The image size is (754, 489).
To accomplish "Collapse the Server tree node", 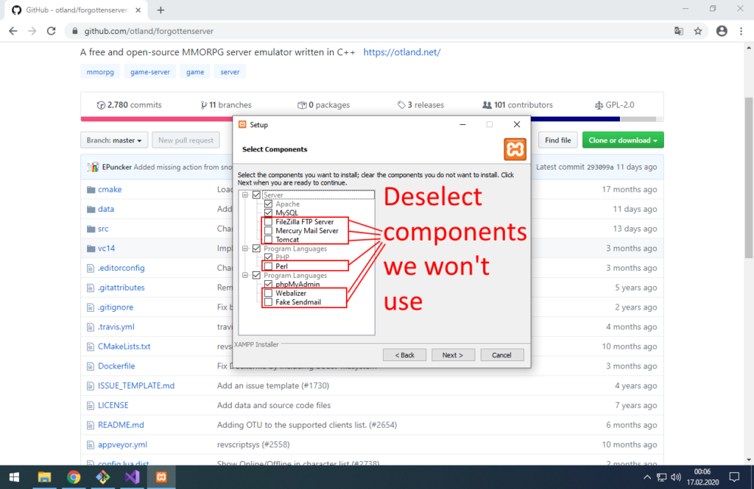I will (x=245, y=195).
